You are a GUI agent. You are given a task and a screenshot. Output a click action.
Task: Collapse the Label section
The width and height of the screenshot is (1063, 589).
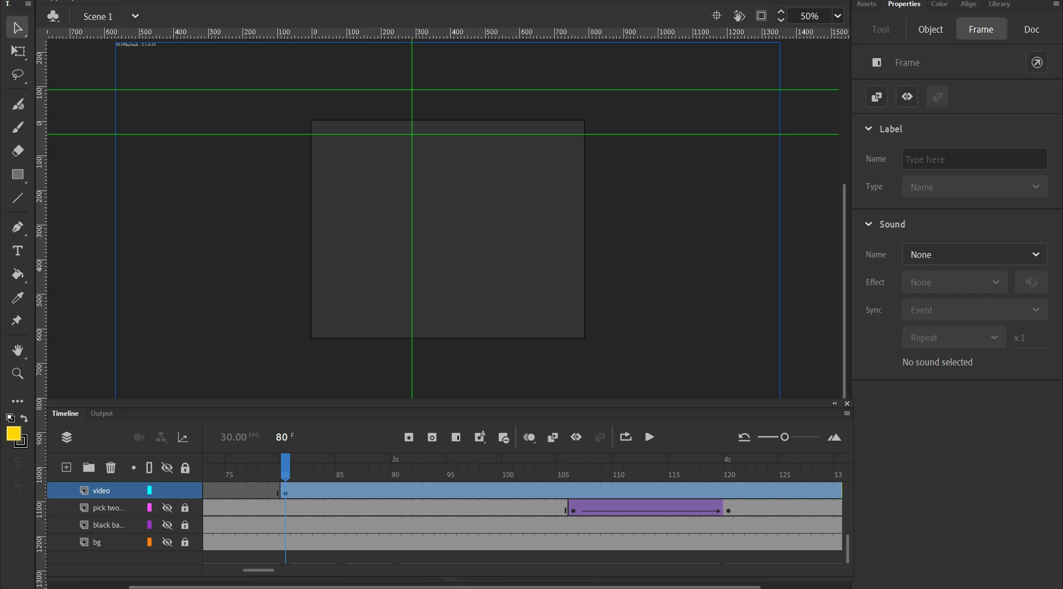click(869, 128)
